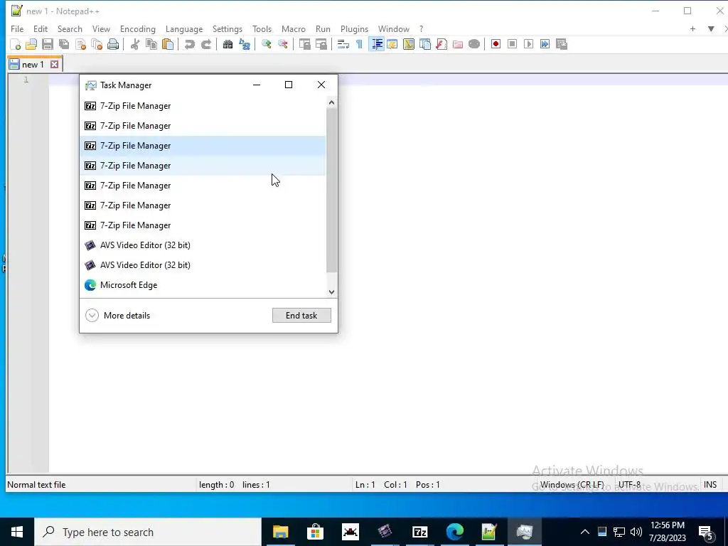Select the Microsoft Edge row in Task Manager
728x546 pixels.
[203, 285]
